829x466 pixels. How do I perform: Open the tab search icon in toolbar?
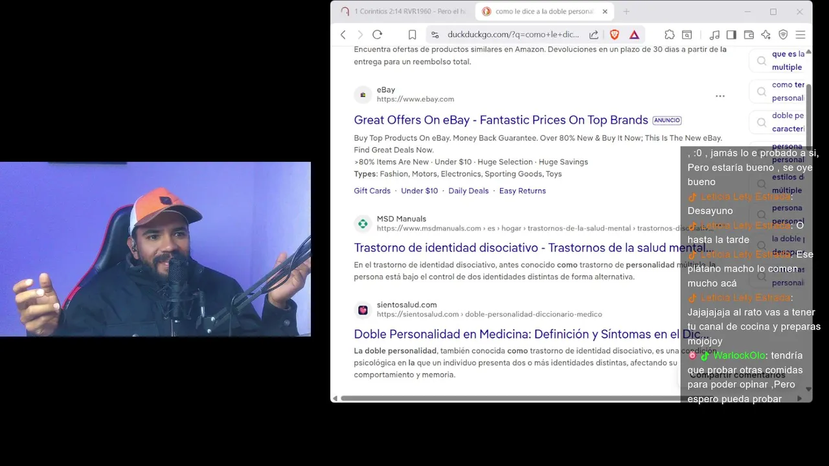tap(687, 34)
